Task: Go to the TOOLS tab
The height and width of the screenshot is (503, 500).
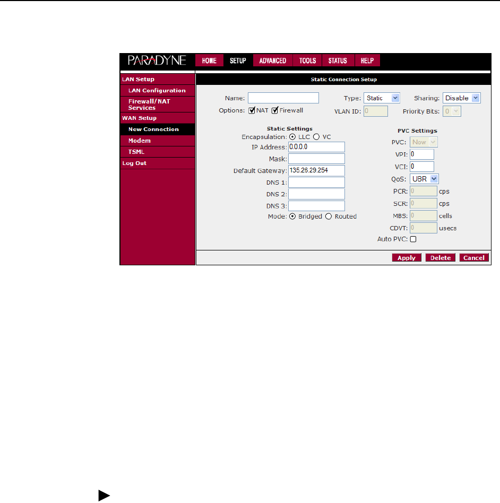Action: click(307, 60)
